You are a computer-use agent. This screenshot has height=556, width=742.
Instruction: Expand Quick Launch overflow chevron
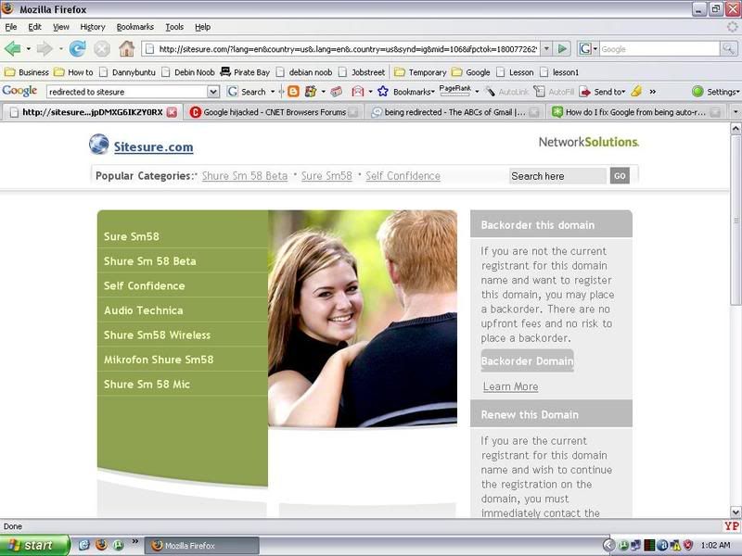point(135,541)
